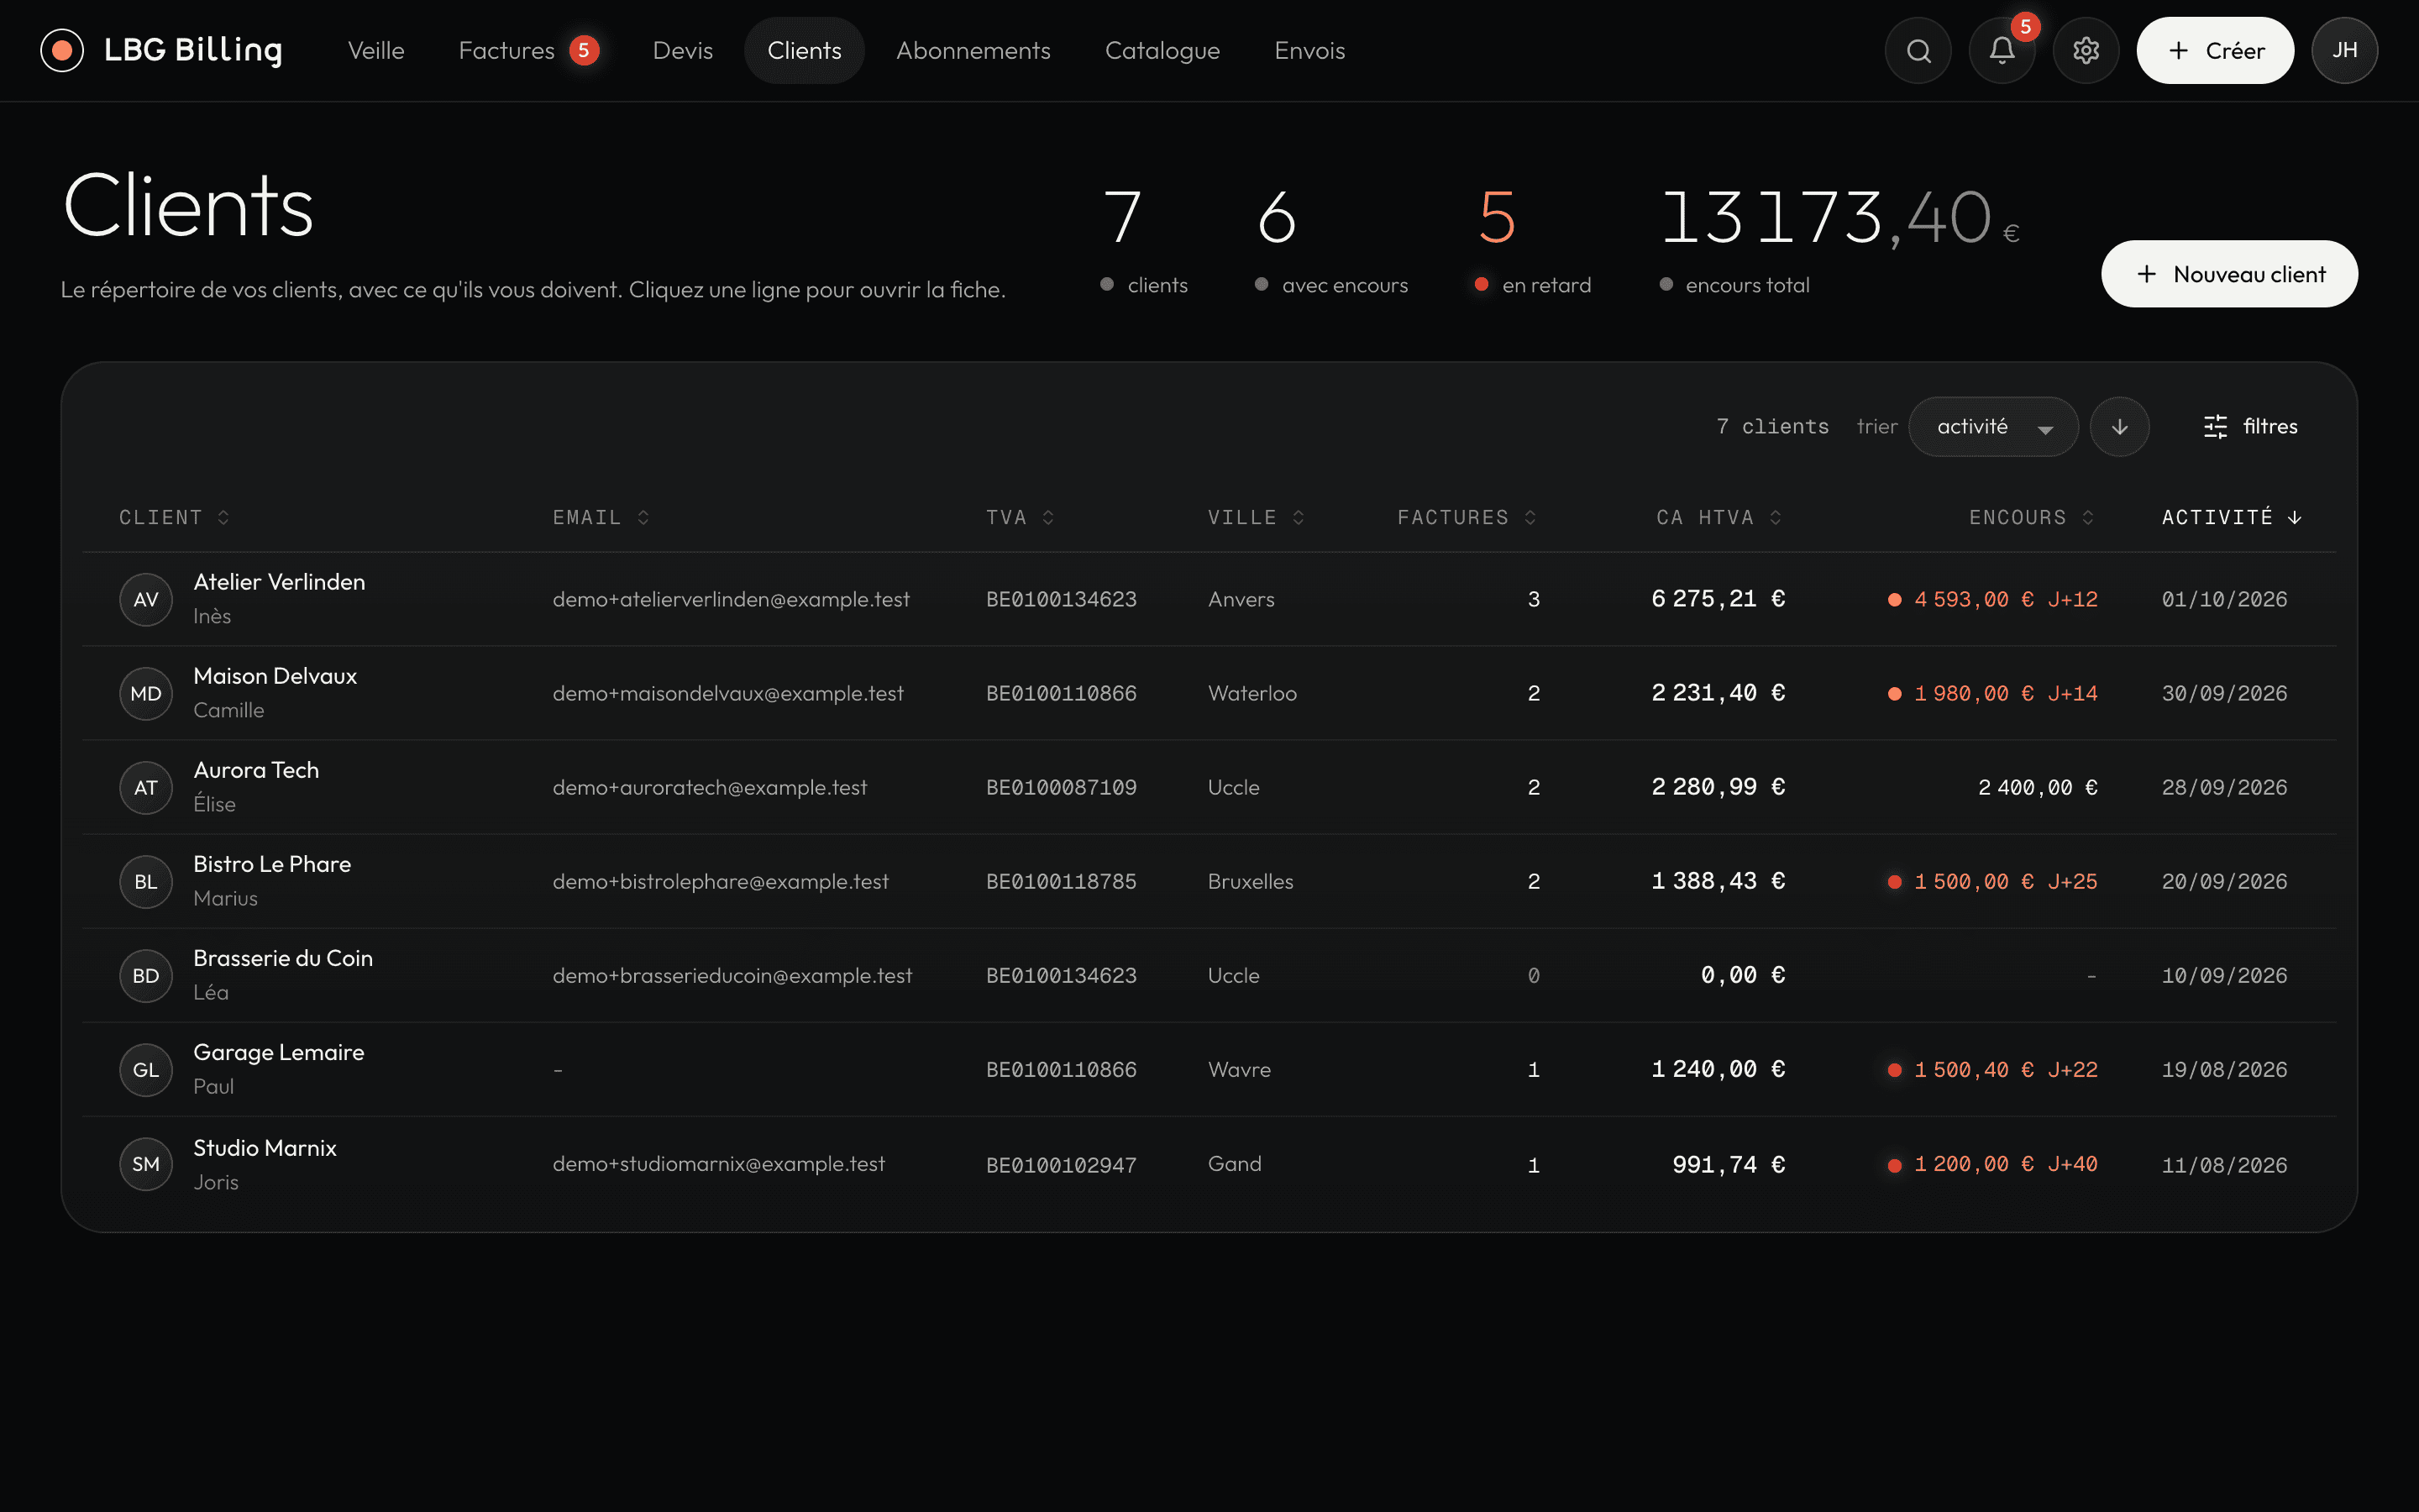This screenshot has width=2419, height=1512.
Task: Sort by the TVA column
Action: click(1020, 517)
